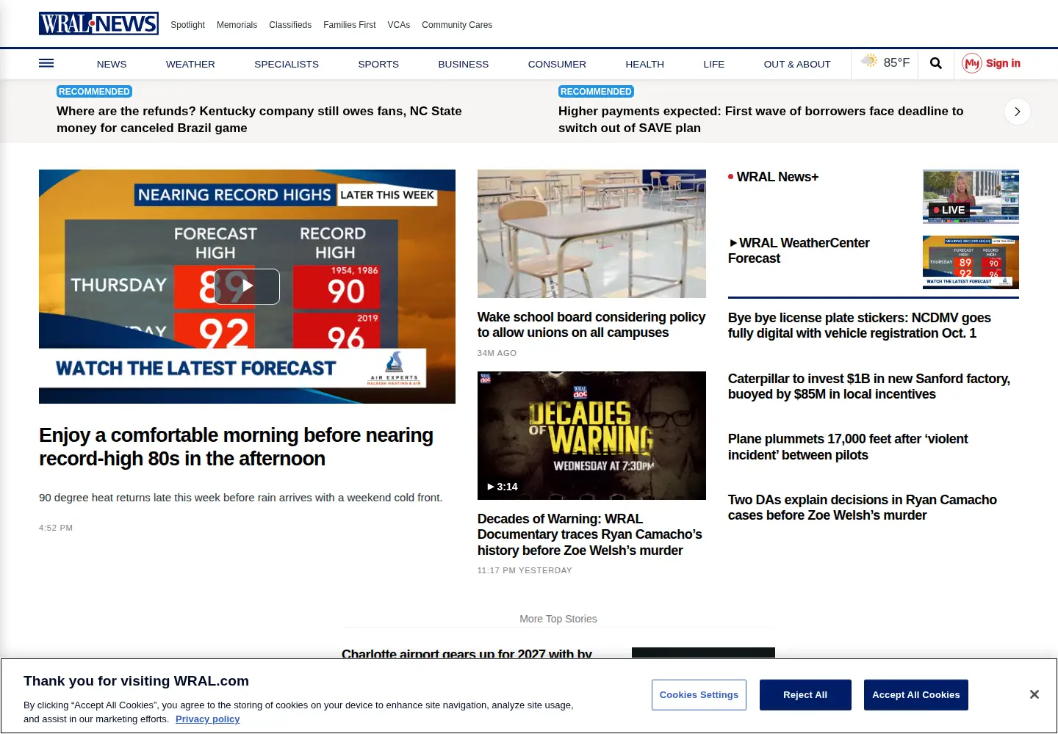Click the My account circle icon
Screen dimensions: 1058x734
coord(972,63)
